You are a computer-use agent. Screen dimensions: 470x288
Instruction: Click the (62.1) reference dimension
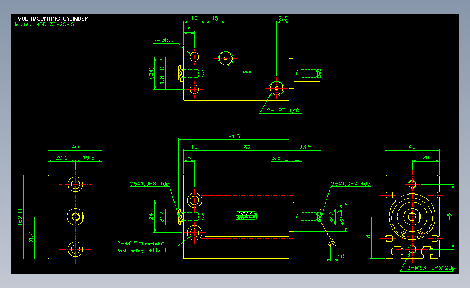point(20,217)
